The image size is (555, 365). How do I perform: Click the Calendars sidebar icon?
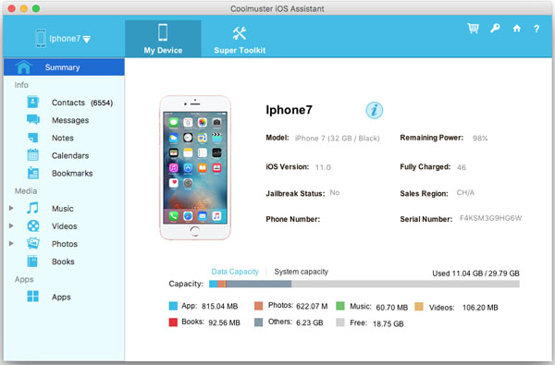pyautogui.click(x=33, y=155)
